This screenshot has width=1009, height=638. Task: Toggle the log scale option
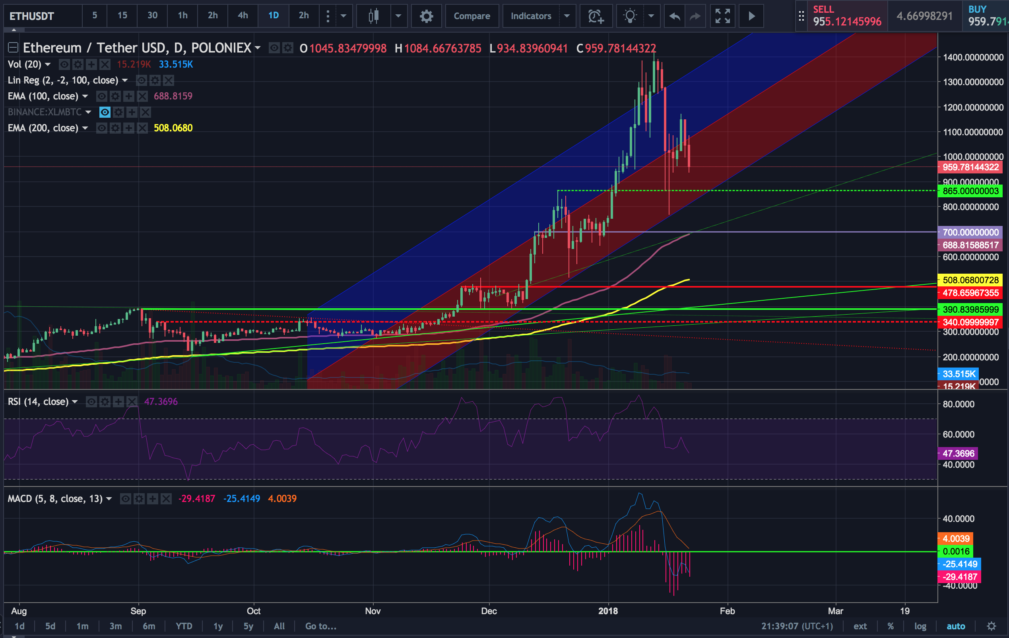click(920, 626)
